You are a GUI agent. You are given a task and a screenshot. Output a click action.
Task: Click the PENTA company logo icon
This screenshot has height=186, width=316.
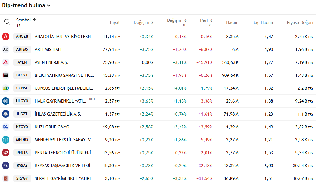point(6,153)
